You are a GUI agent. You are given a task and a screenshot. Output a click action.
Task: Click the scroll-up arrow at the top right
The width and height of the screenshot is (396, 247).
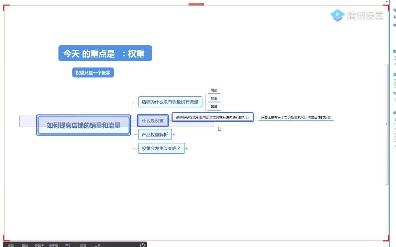click(387, 1)
